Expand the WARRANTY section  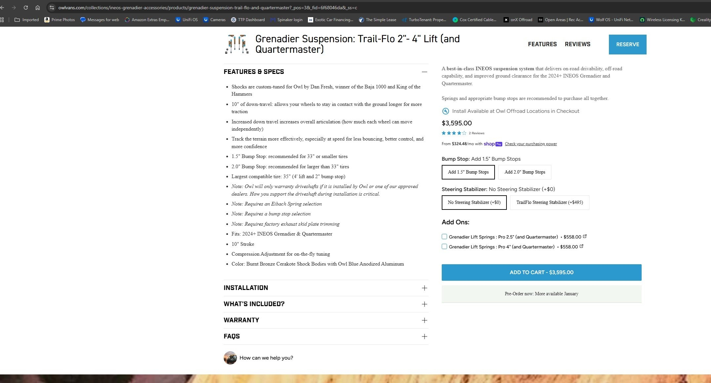(x=424, y=320)
